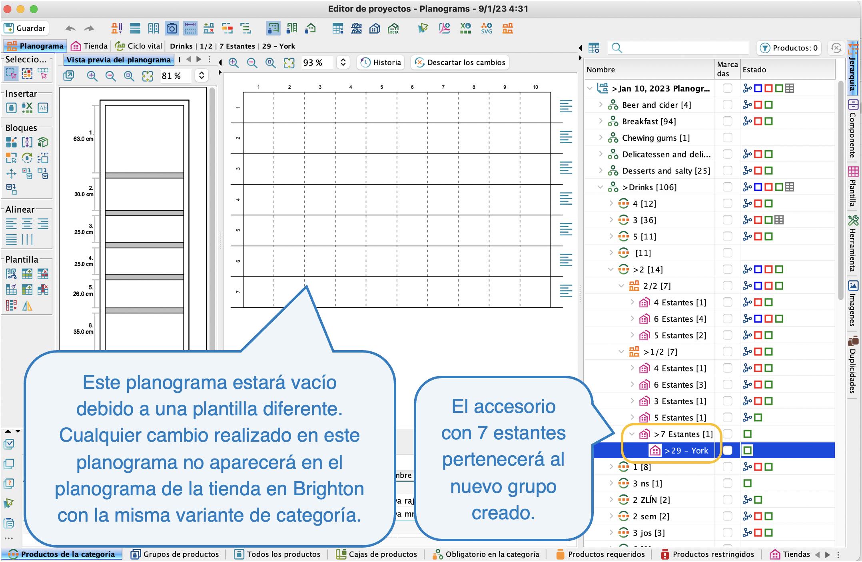Image resolution: width=862 pixels, height=562 pixels.
Task: Click the align right icon
Action: tap(43, 224)
